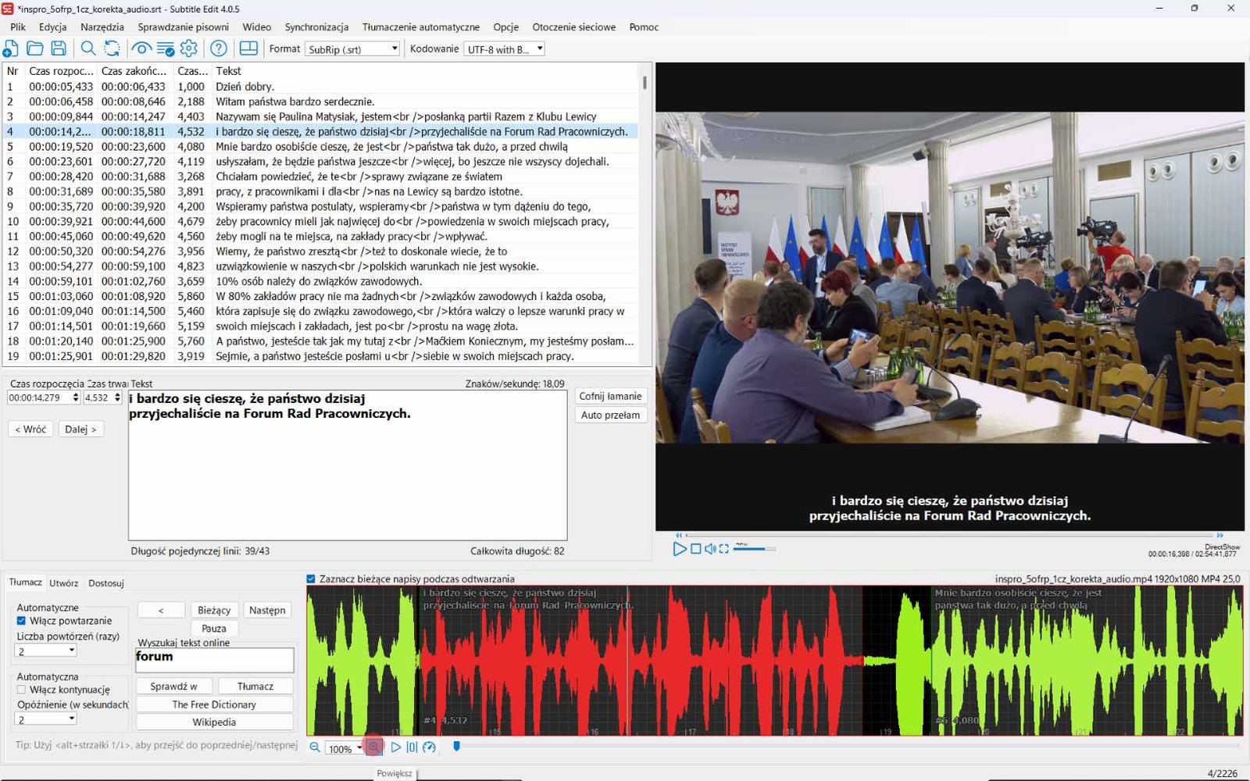
Task: Play the waveform selection with triangle icon
Action: [395, 747]
